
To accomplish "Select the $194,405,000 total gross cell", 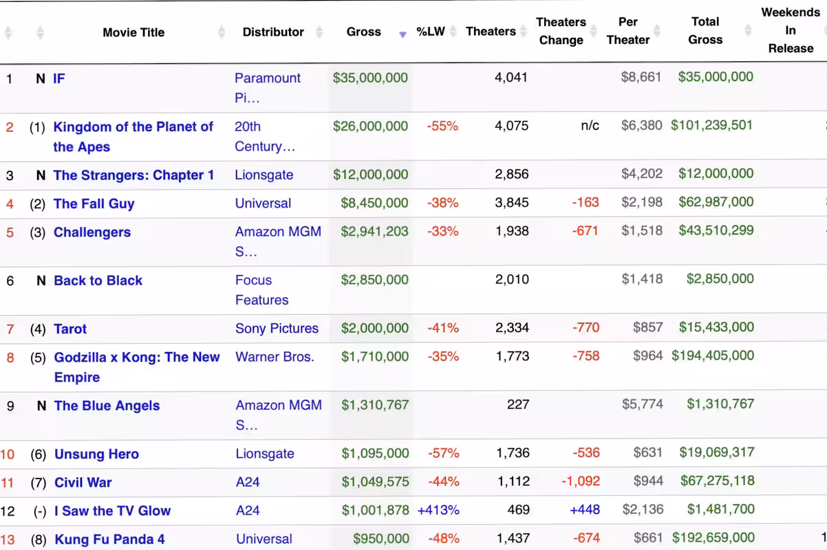I will [713, 355].
